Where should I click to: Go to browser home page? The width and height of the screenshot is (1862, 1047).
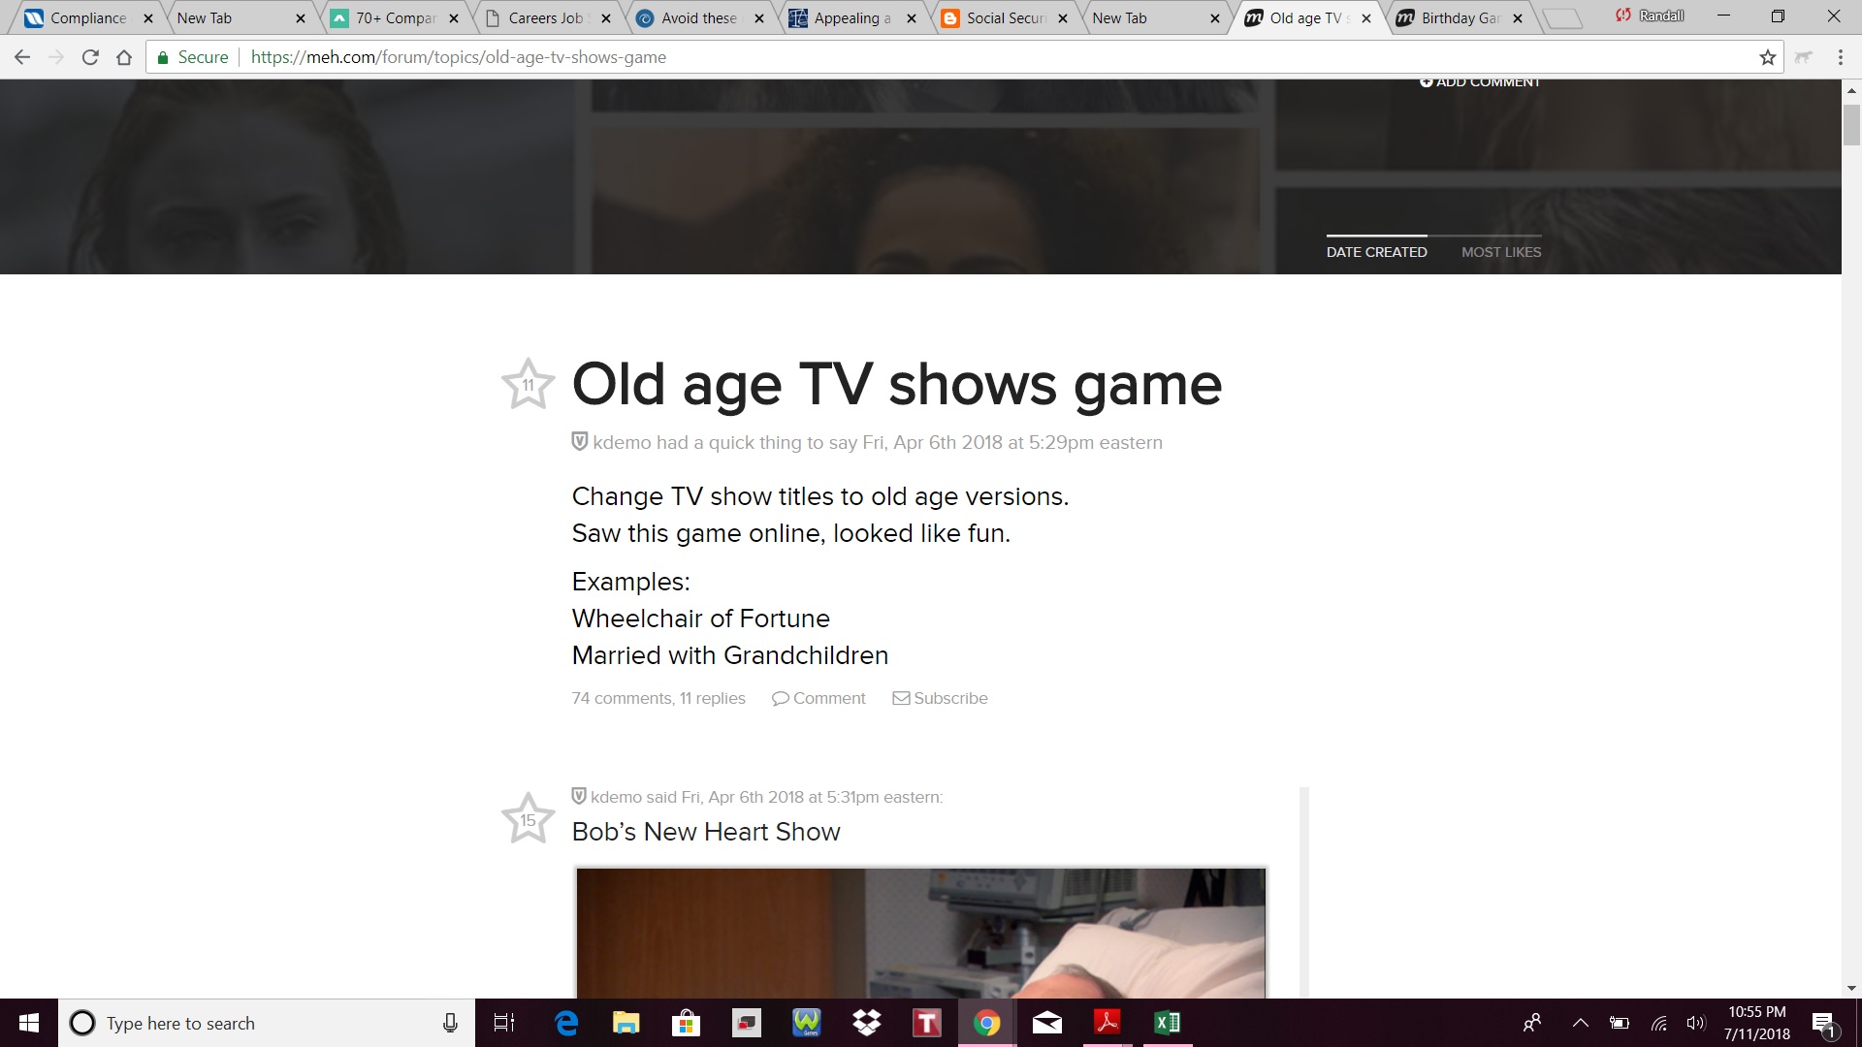(x=124, y=57)
